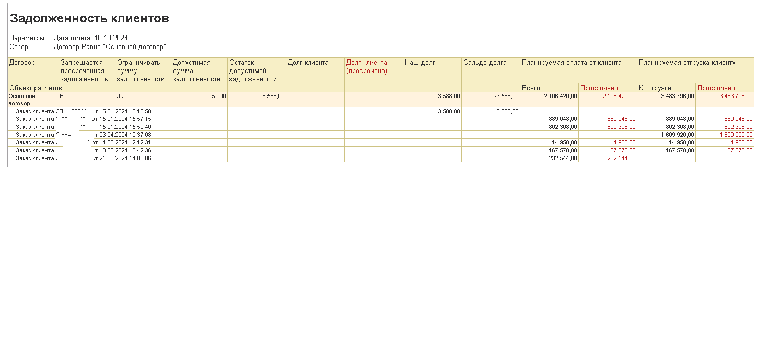
Task: Click the "Сальдо долга" column header
Action: click(x=485, y=63)
